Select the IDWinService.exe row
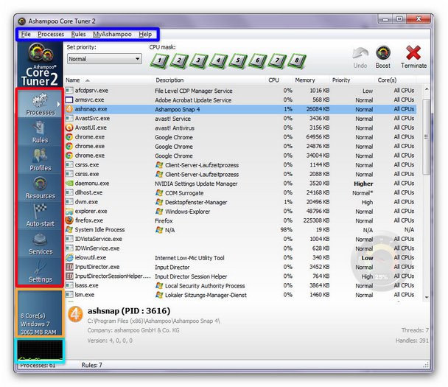 pos(240,248)
